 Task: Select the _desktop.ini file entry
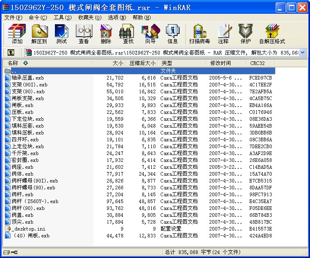(28, 229)
